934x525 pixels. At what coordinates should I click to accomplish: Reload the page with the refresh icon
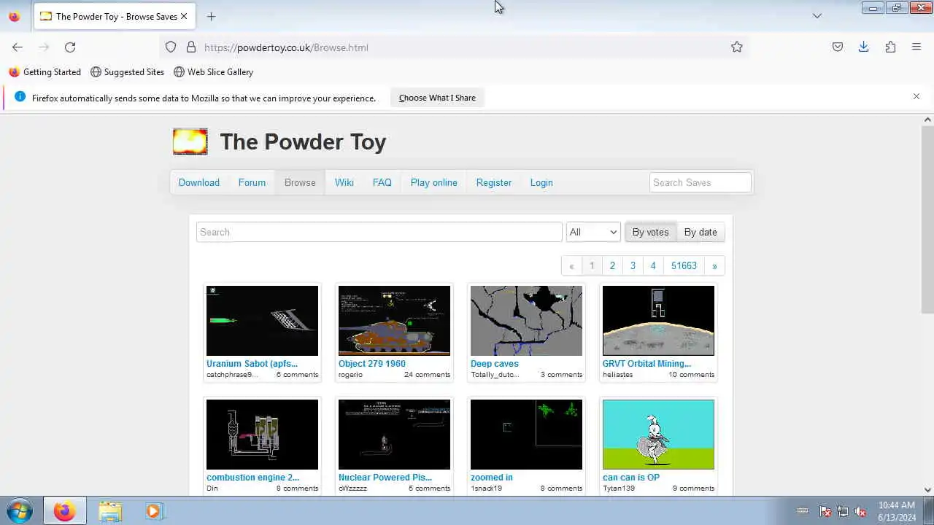pos(70,47)
